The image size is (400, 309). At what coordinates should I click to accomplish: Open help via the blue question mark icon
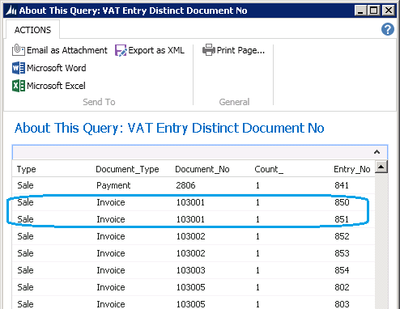point(388,29)
